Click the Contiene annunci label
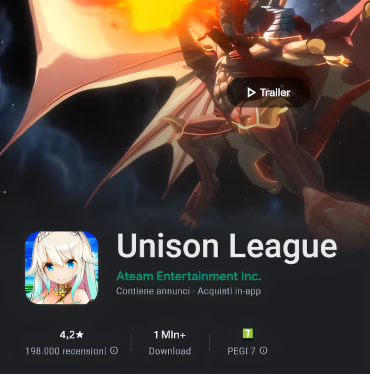Viewport: 370px width, 374px height. [x=153, y=291]
